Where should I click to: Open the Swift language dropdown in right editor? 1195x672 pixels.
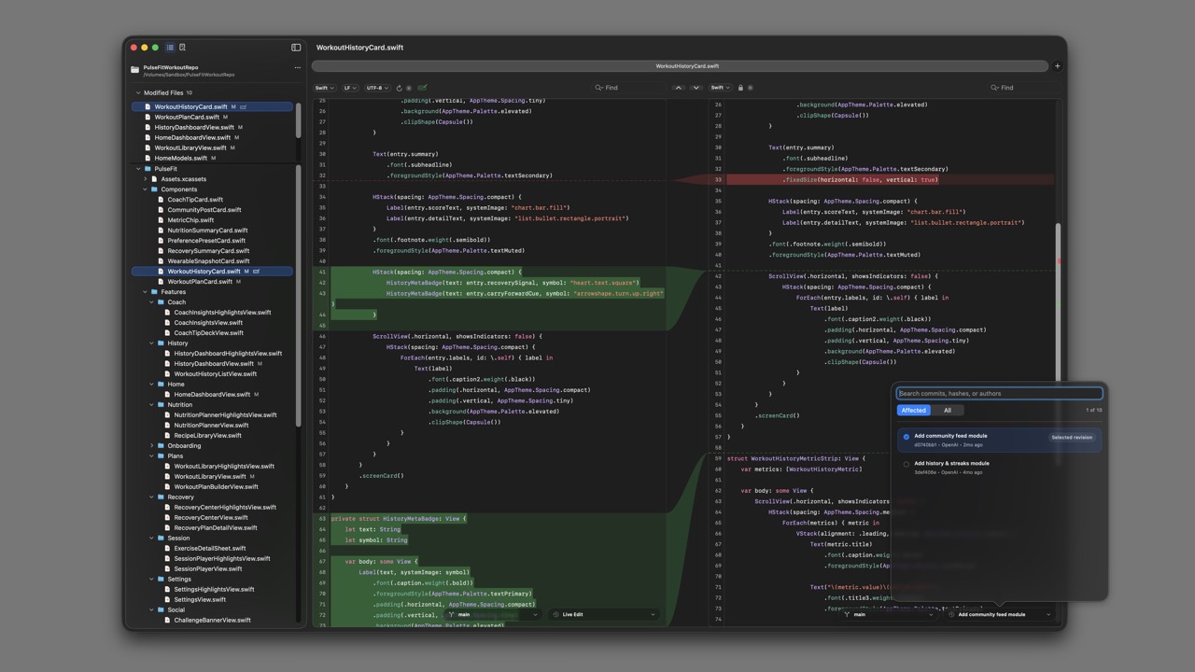coord(719,88)
